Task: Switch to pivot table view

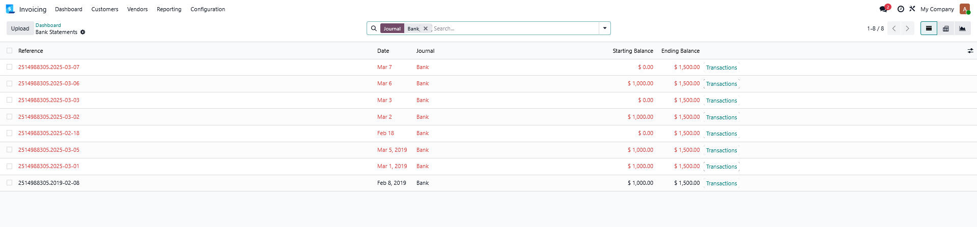Action: 945,28
